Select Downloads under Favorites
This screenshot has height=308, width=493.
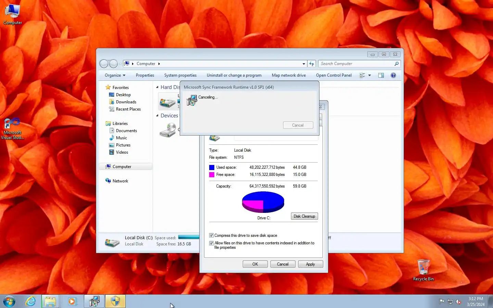[126, 102]
